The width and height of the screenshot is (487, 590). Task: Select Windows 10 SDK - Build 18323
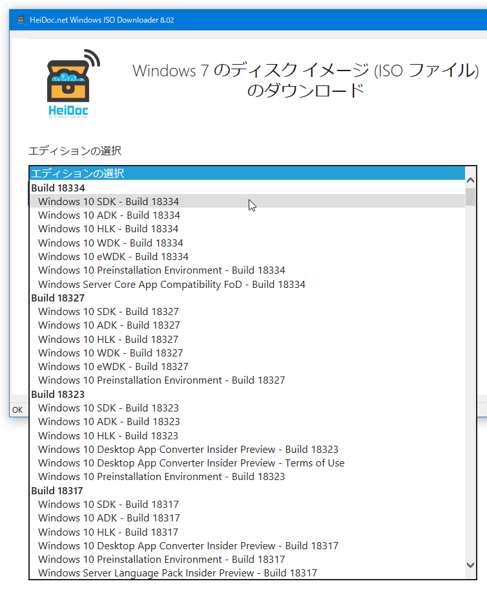coord(247,408)
